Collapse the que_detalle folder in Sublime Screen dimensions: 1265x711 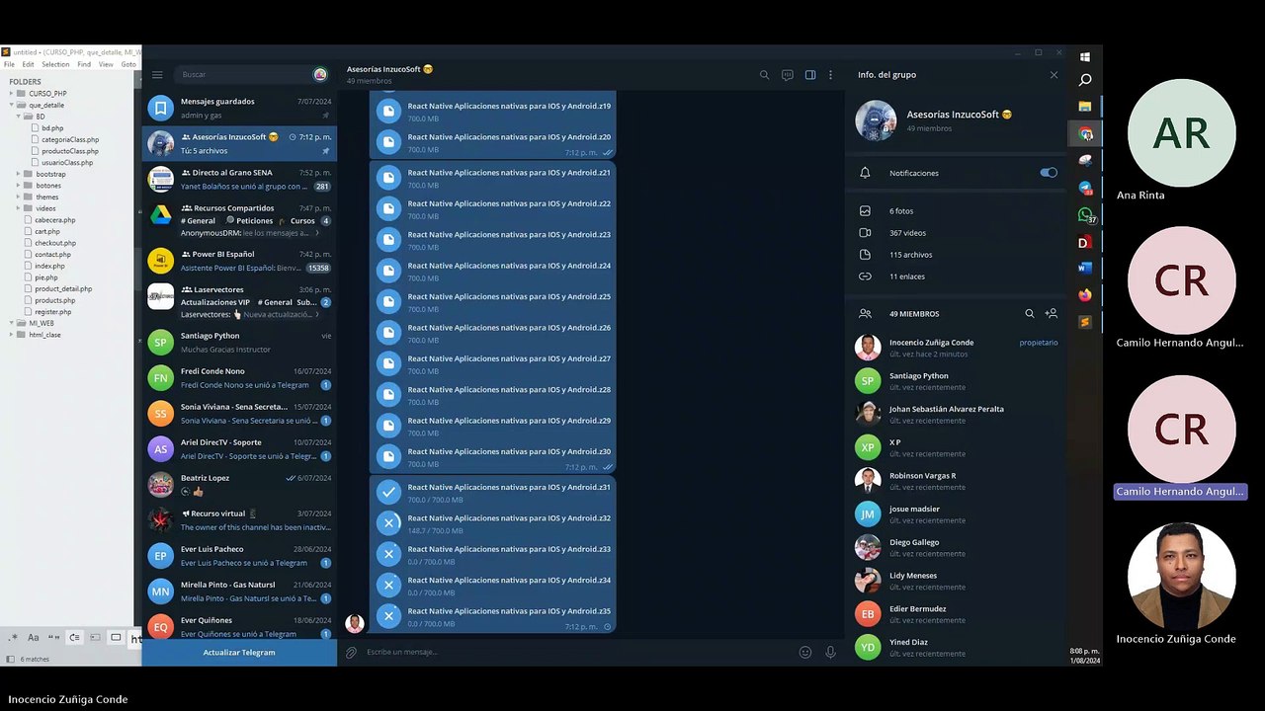pyautogui.click(x=12, y=105)
